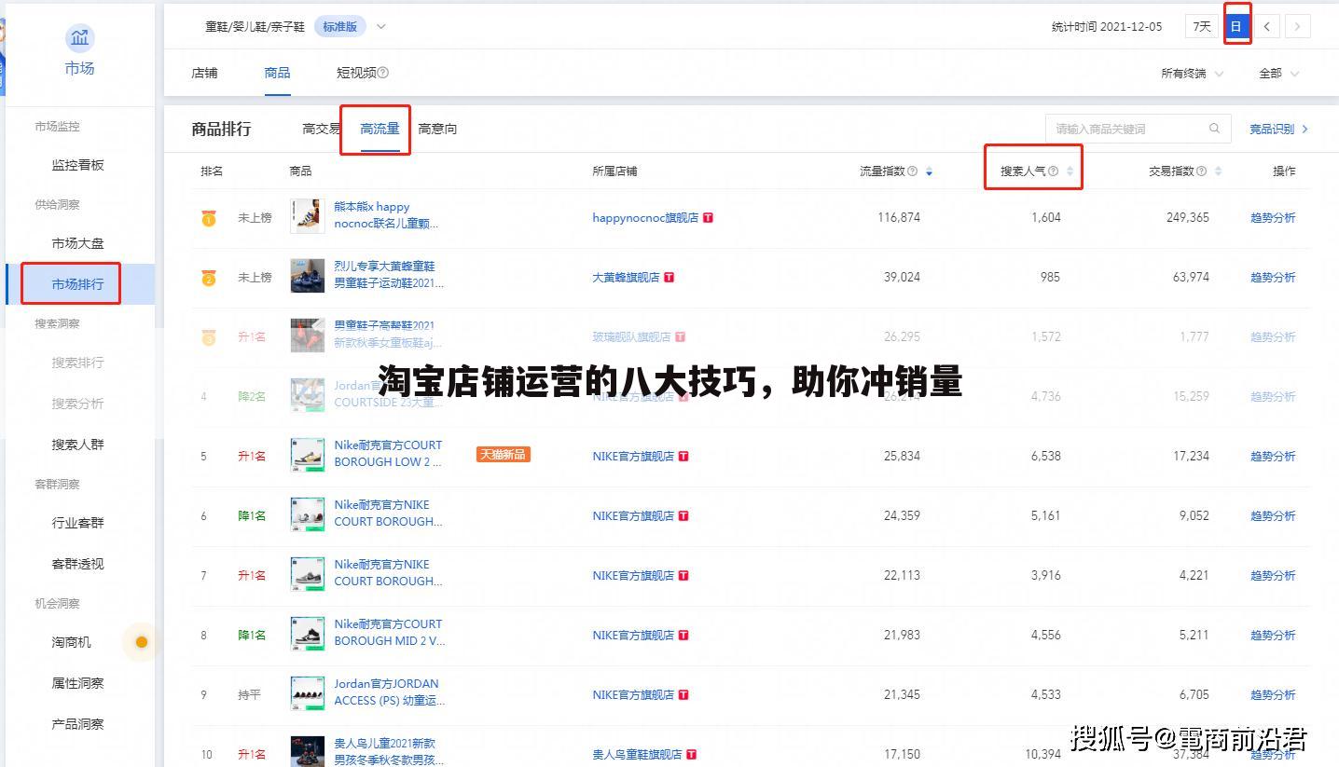Click rank-two medal icon

208,278
